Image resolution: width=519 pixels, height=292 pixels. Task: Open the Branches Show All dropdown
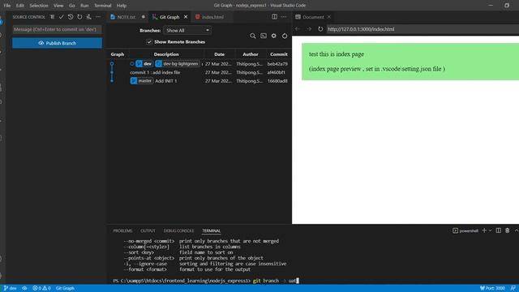coord(187,30)
